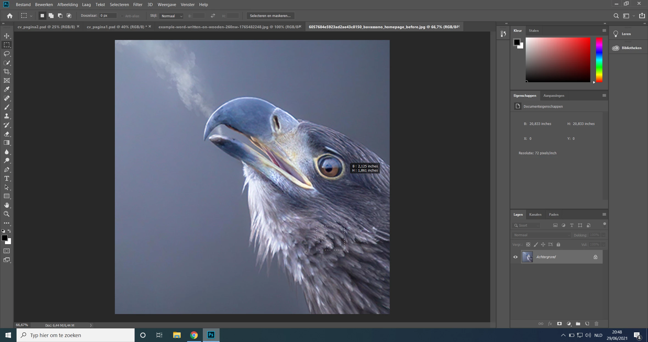This screenshot has width=648, height=342.
Task: Switch to the Kanalen tab
Action: (535, 215)
